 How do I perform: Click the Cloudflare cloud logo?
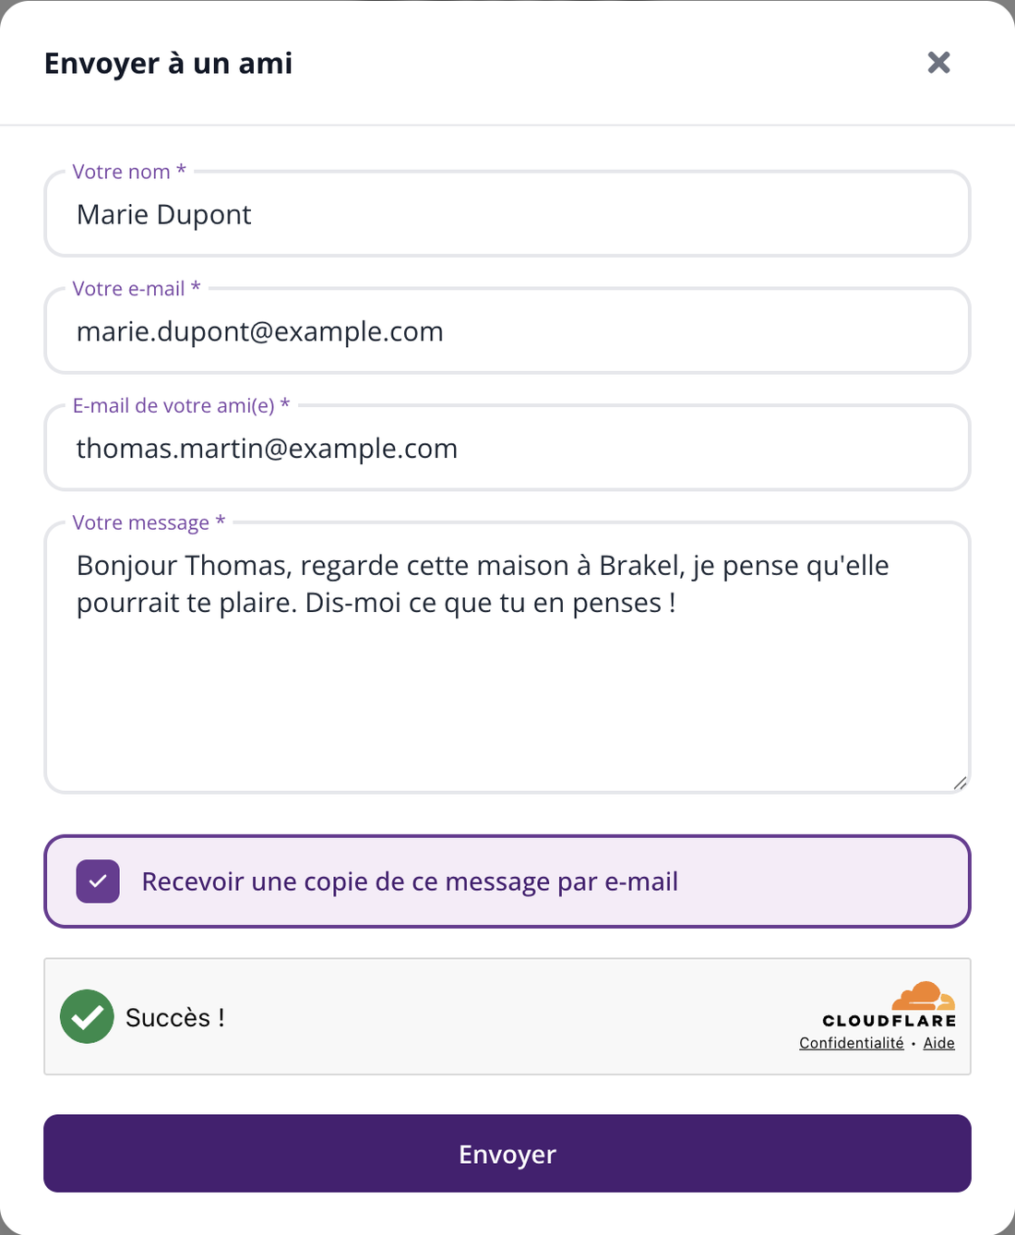pyautogui.click(x=923, y=996)
